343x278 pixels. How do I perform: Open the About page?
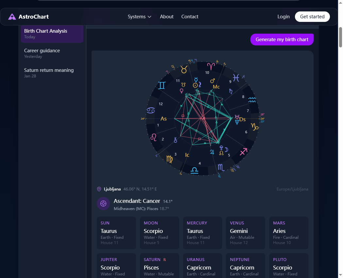click(x=166, y=16)
